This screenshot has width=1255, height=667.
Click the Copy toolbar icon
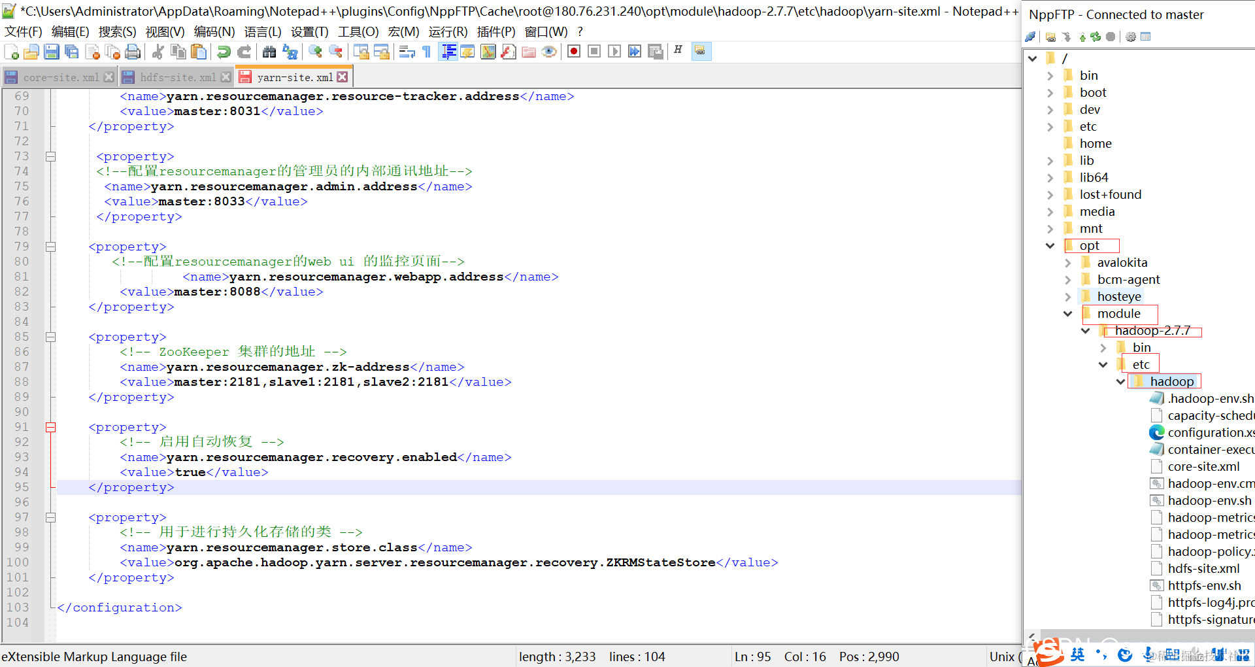(178, 52)
